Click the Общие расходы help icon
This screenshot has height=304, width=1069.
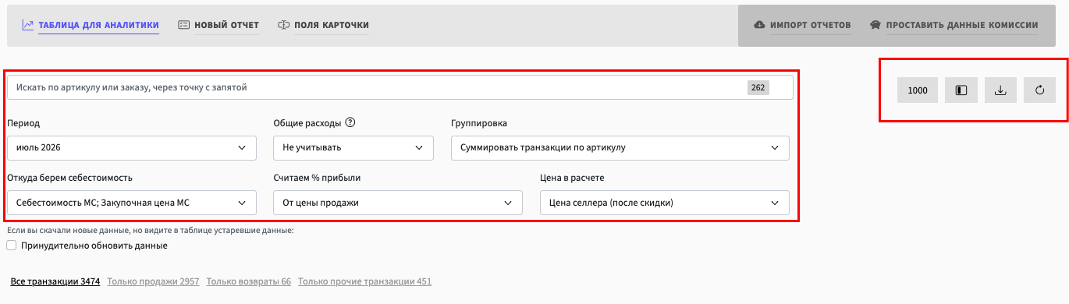click(x=350, y=122)
